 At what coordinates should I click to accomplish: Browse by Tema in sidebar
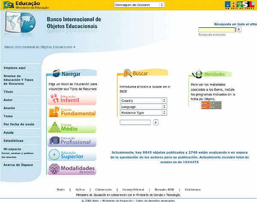point(8,116)
